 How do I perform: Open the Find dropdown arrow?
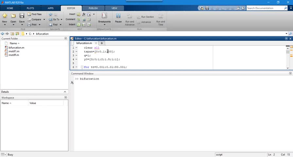click(60, 25)
